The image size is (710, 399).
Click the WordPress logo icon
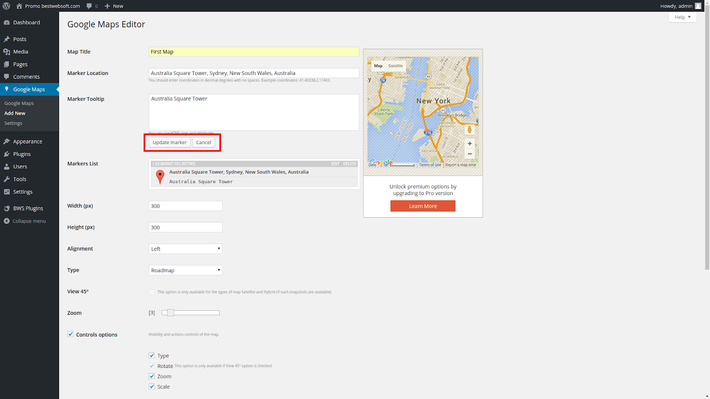coord(6,6)
